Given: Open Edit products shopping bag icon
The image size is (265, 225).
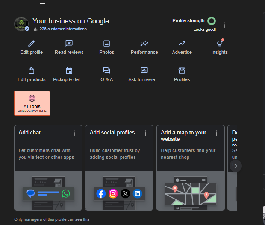Looking at the screenshot, I should (x=32, y=71).
